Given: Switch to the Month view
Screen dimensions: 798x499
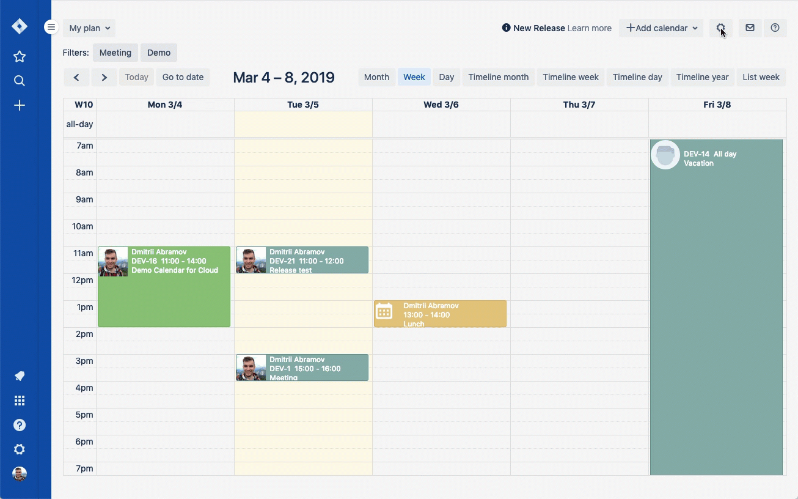Looking at the screenshot, I should click(376, 77).
